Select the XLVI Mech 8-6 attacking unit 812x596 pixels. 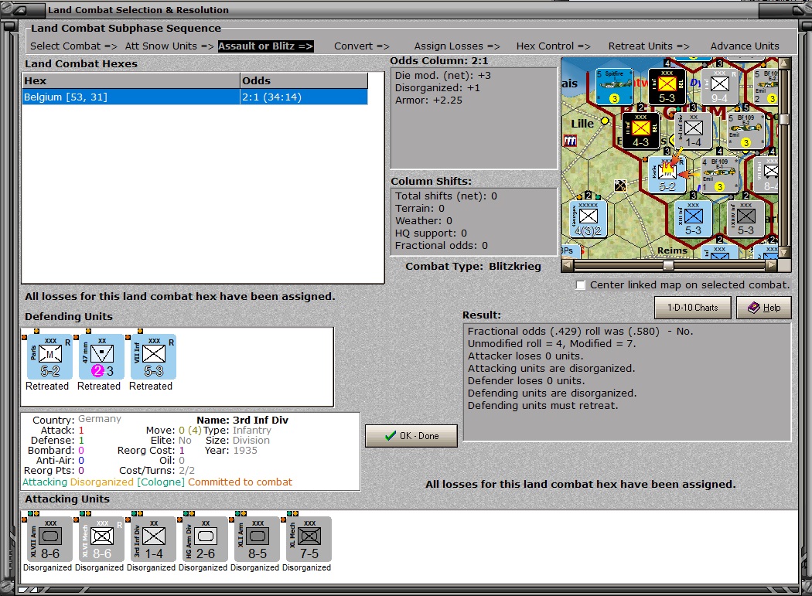click(101, 539)
